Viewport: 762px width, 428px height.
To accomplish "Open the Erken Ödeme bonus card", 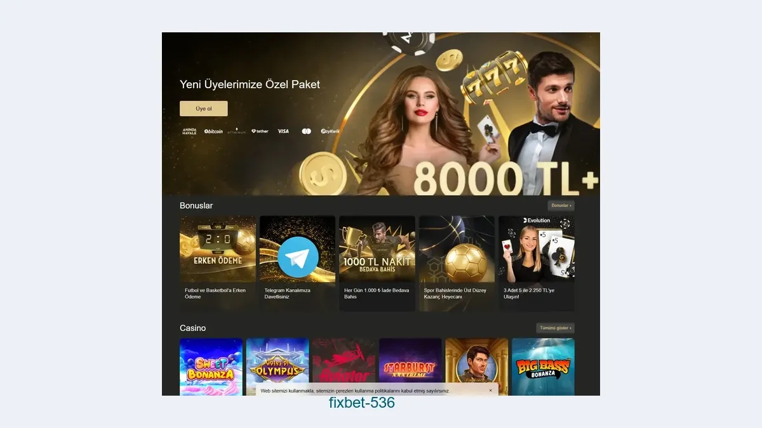I will [x=218, y=263].
